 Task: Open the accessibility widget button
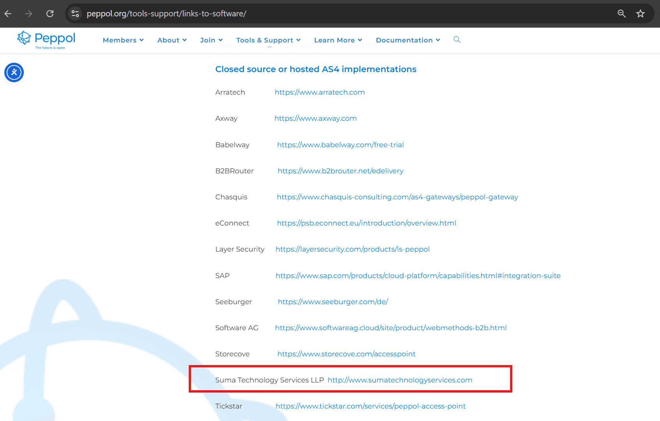14,72
